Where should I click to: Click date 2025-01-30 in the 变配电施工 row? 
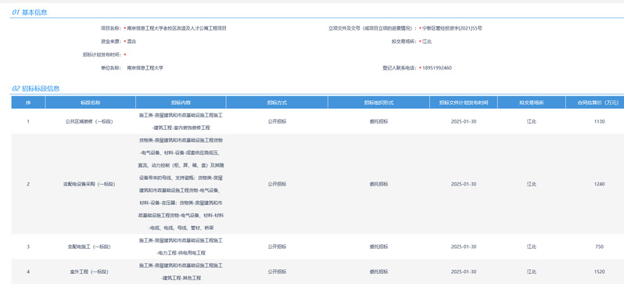pos(463,247)
